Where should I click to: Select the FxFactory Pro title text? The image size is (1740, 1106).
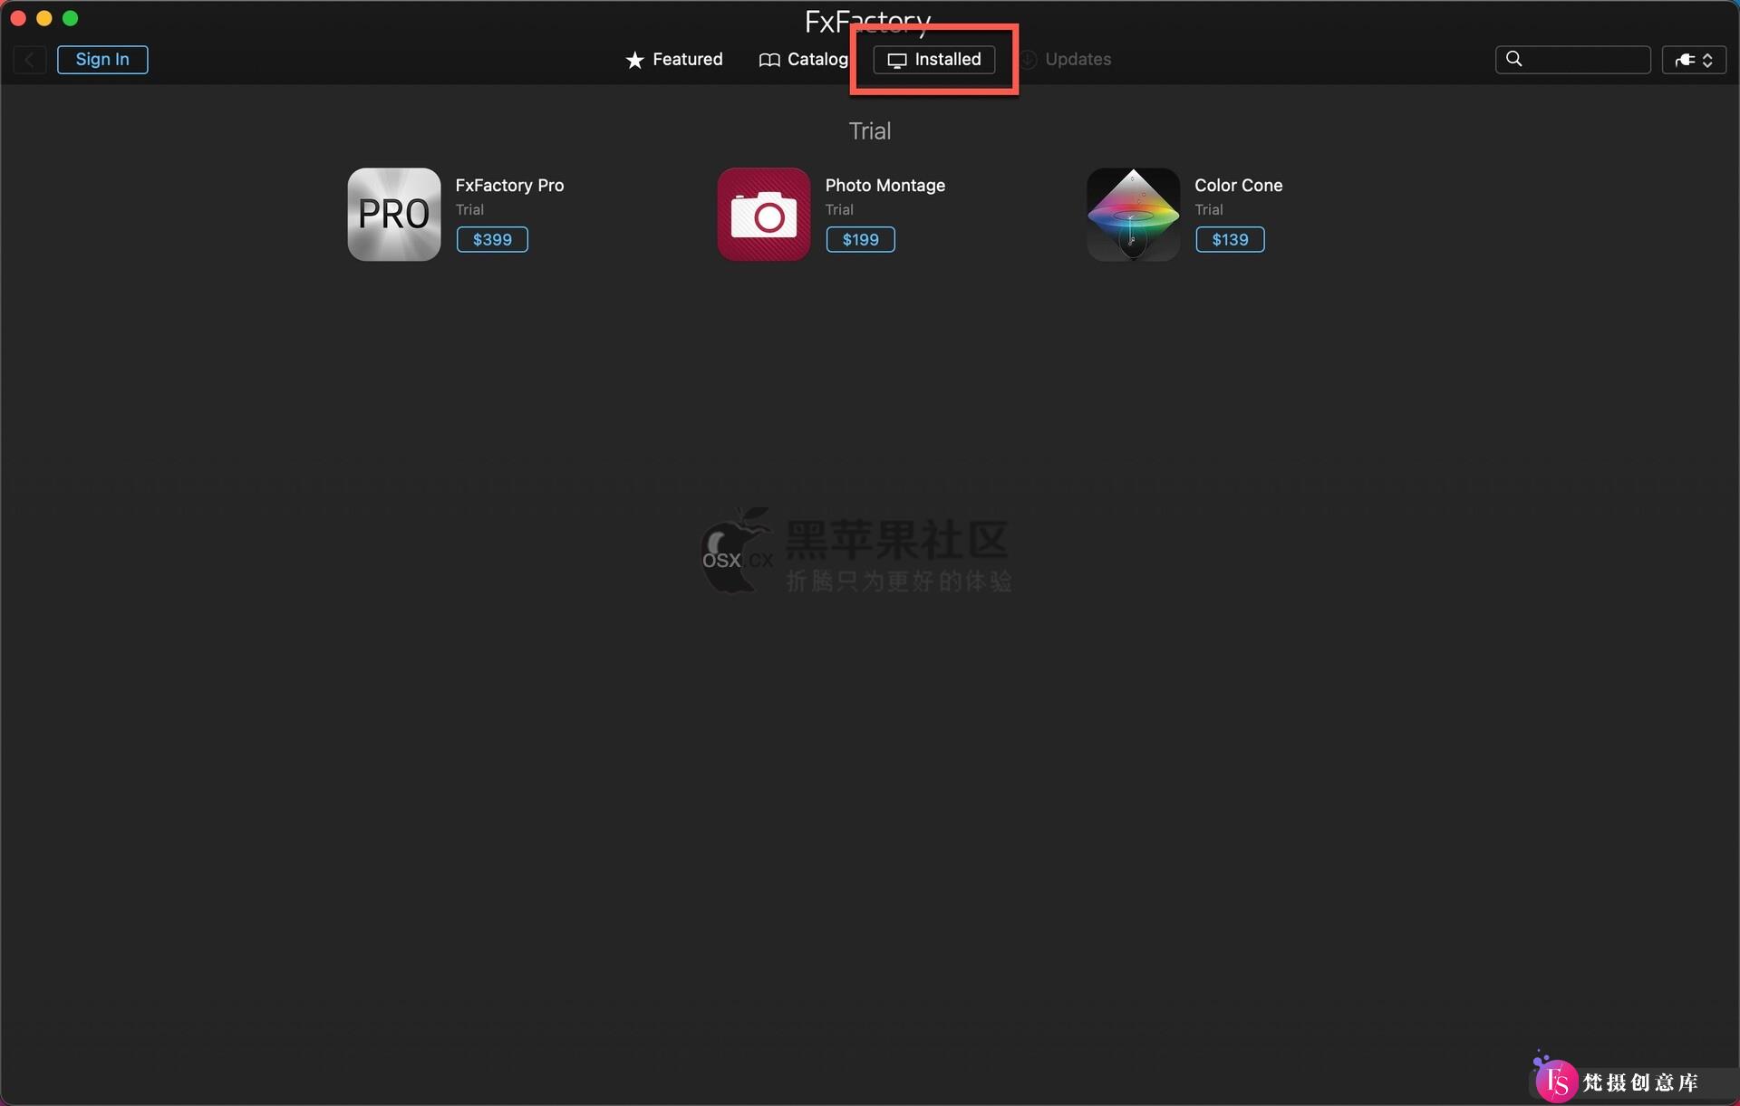pos(509,186)
